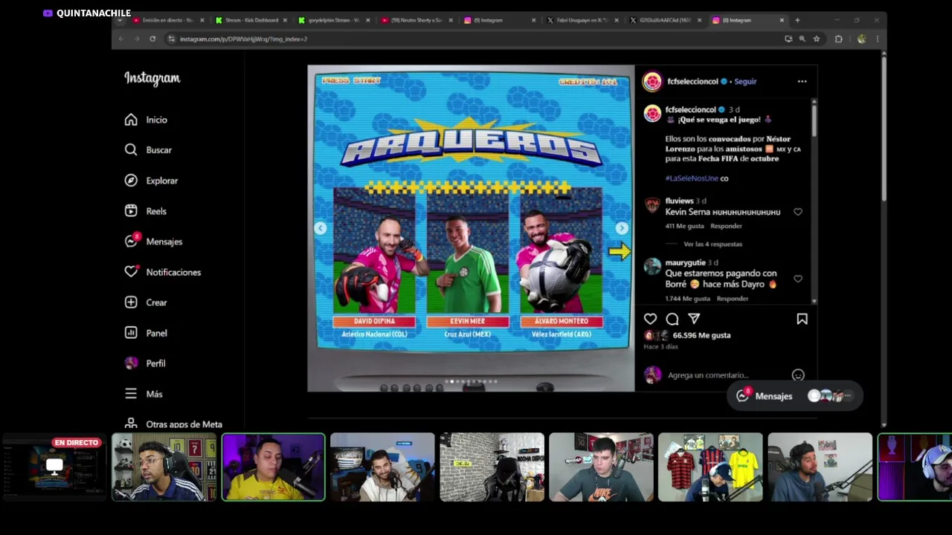Select the EN DIRECTO screen-share thumbnail
The height and width of the screenshot is (535, 952).
(x=54, y=467)
